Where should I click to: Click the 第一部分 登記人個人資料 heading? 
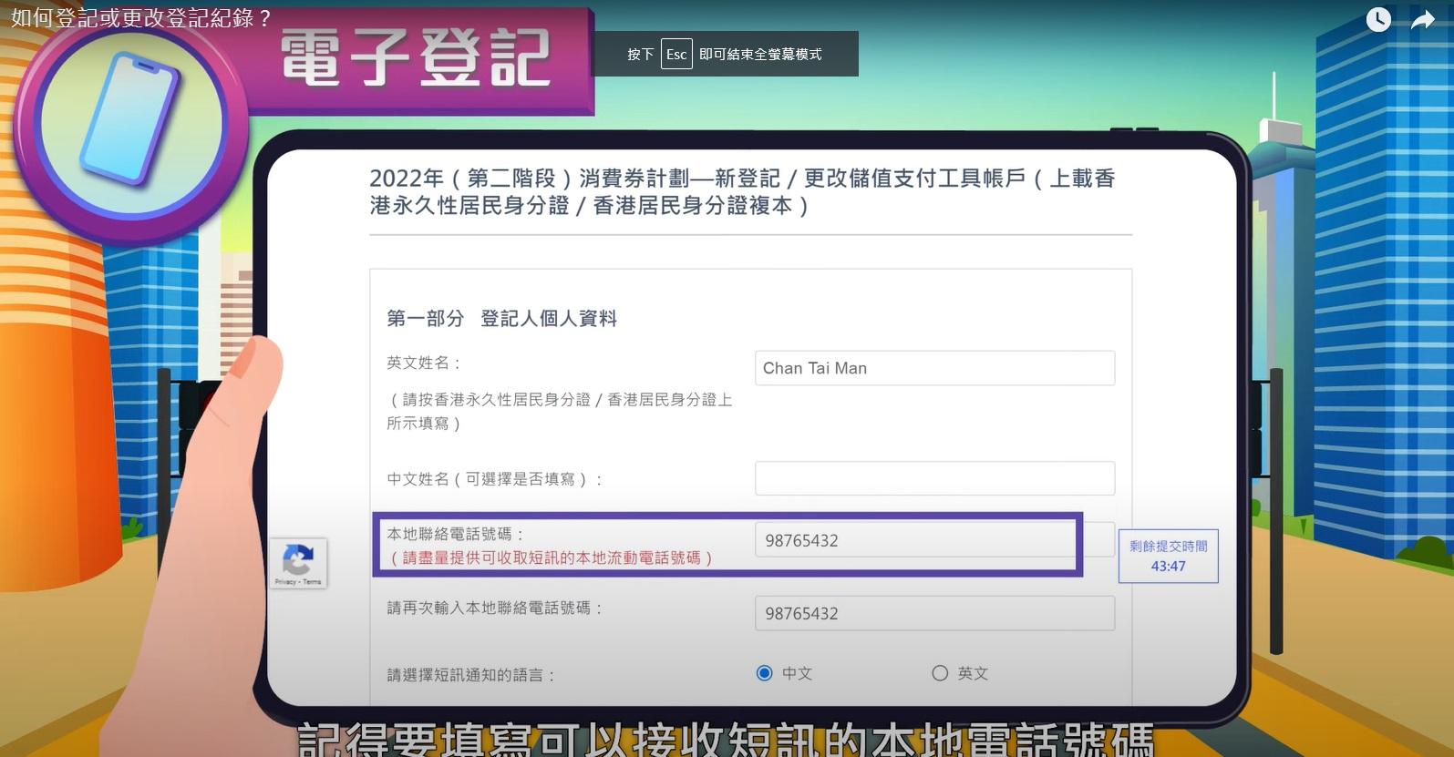tap(501, 319)
